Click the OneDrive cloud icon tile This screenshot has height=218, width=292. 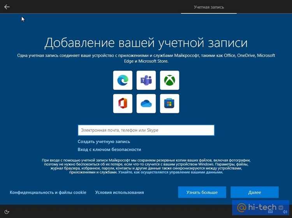click(x=146, y=104)
